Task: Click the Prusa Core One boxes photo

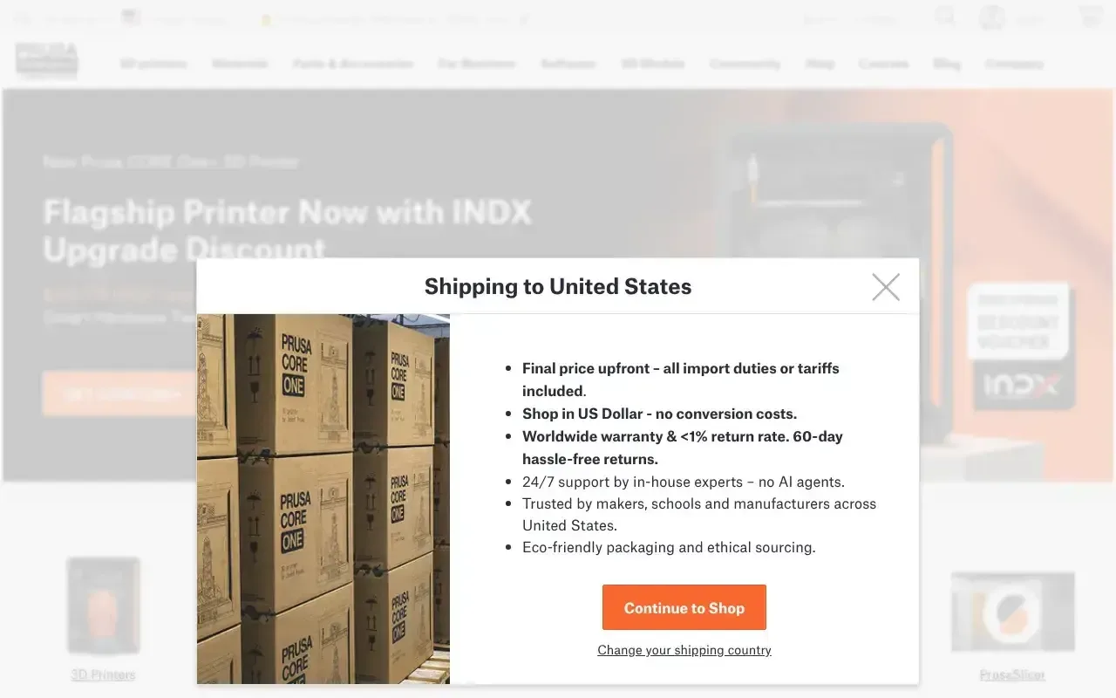Action: 323,498
